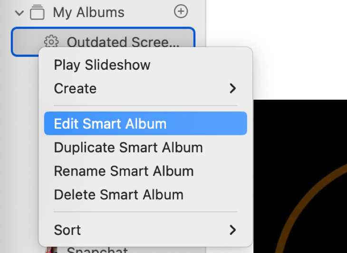Screen dimensions: 347x253
Task: Click empty sidebar space left of My Albums chevron
Action: click(7, 13)
